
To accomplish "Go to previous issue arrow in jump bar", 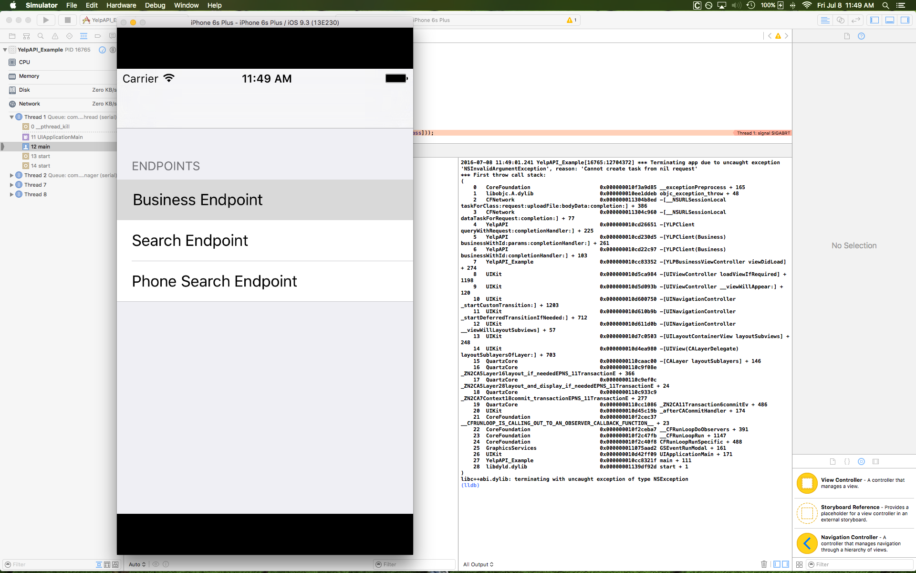I will tap(770, 36).
